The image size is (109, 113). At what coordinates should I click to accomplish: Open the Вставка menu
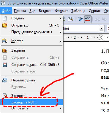[x=45, y=11]
